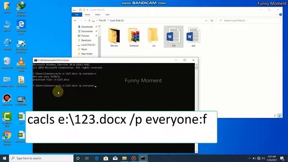Click the taskbar clock showing 3:03 AM

click(x=272, y=158)
